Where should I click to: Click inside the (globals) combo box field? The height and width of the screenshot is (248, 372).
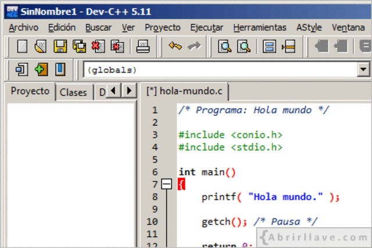tap(220, 70)
